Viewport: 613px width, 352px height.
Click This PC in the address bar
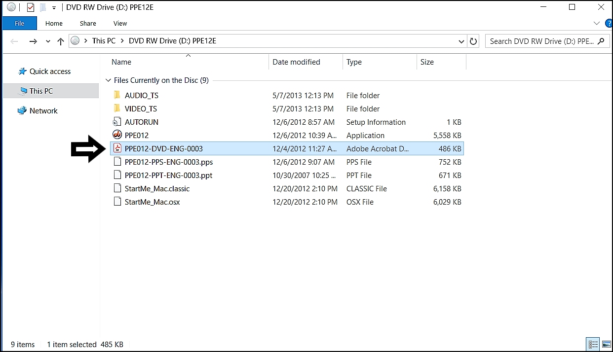[104, 41]
